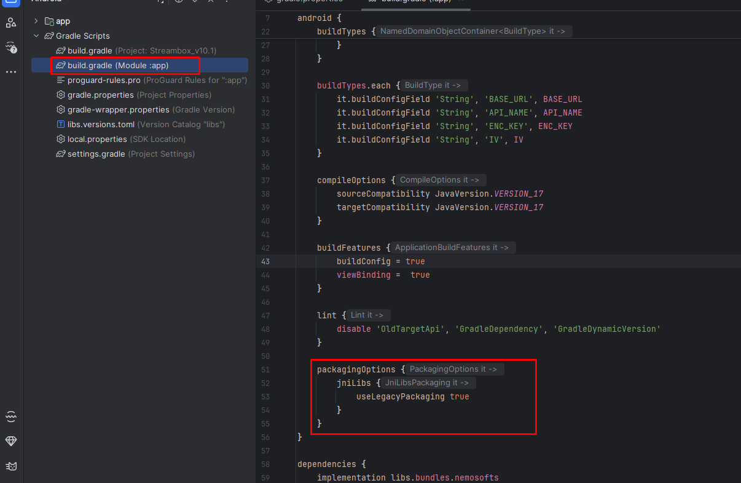Click 'buildConfig' on line 43
Image resolution: width=741 pixels, height=483 pixels.
[x=364, y=261]
